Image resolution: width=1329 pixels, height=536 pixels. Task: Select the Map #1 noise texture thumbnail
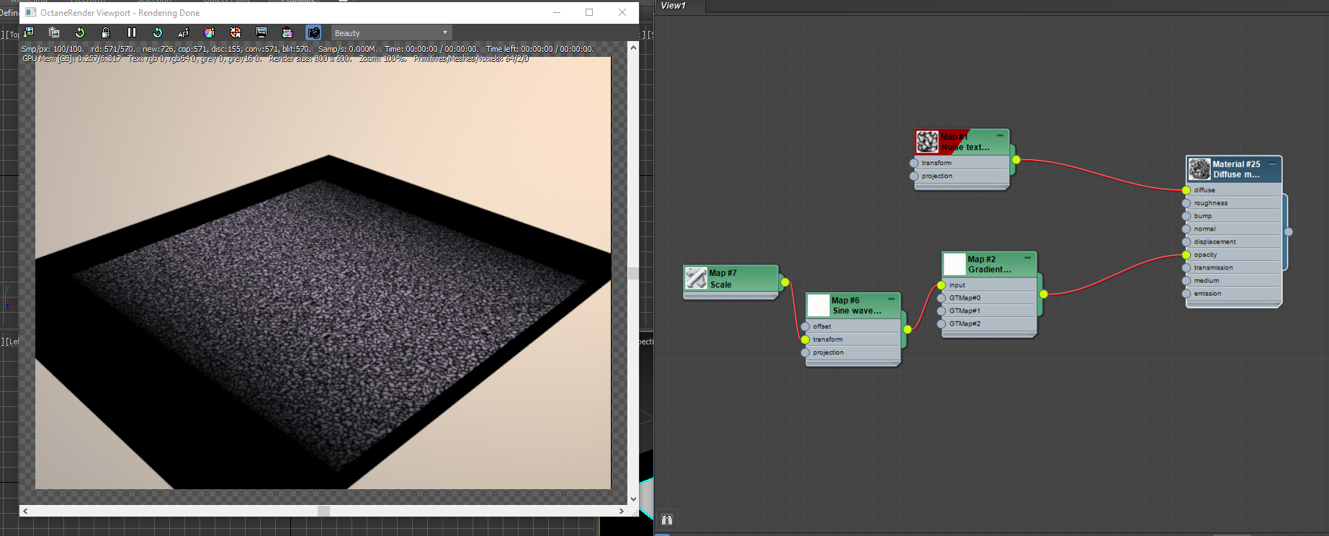(927, 142)
